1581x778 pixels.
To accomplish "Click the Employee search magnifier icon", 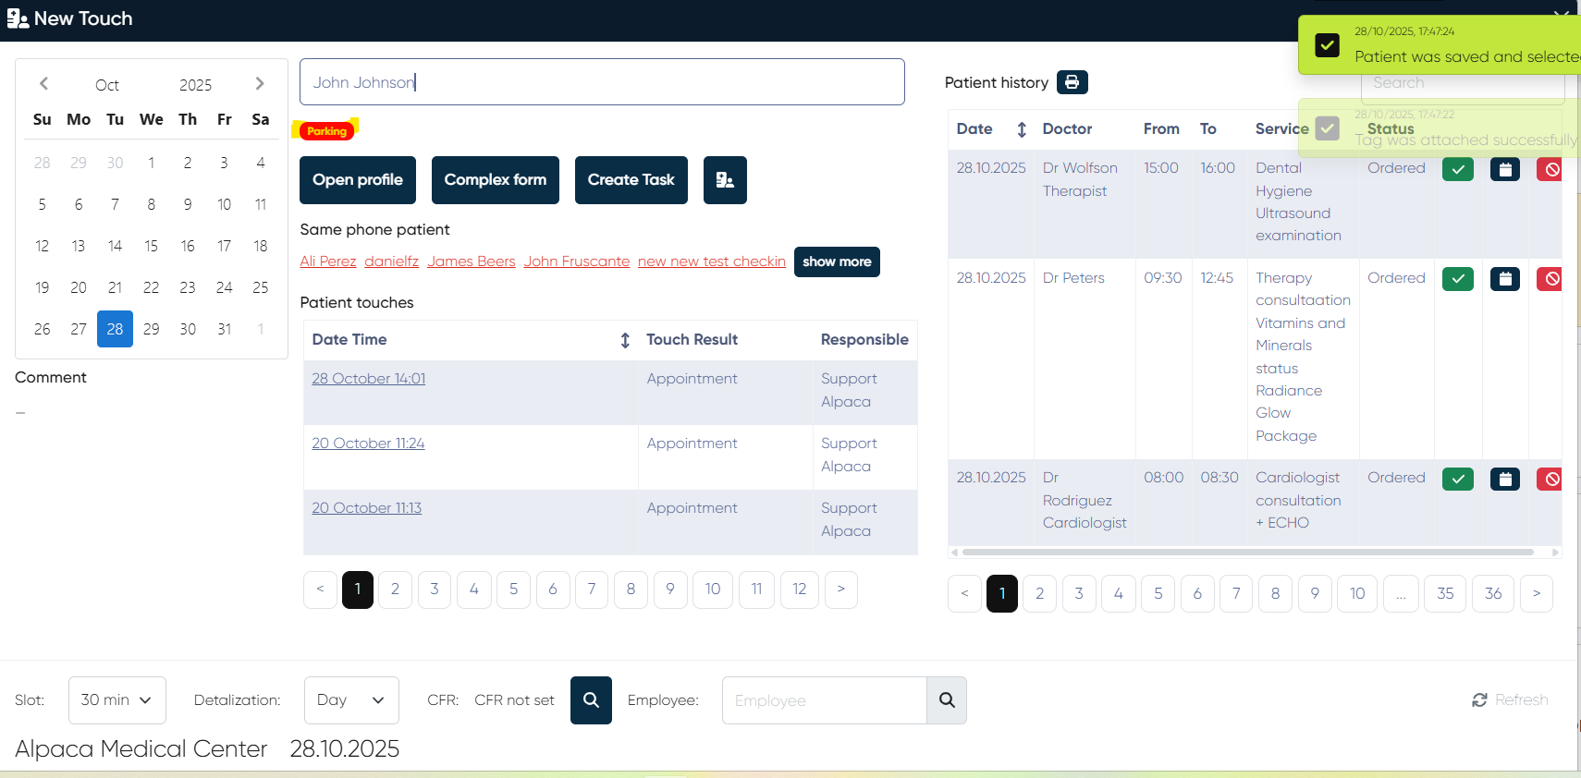I will (946, 700).
